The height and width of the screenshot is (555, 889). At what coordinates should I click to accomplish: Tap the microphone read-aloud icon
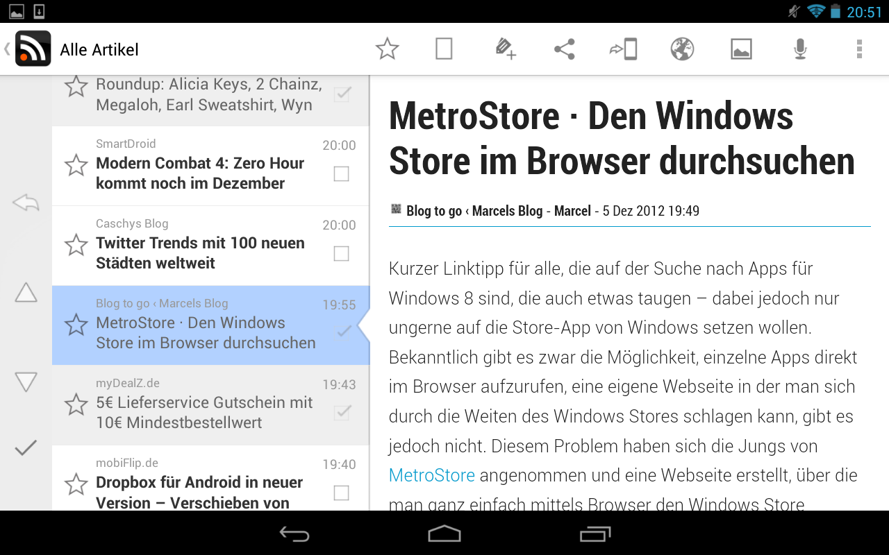click(800, 49)
